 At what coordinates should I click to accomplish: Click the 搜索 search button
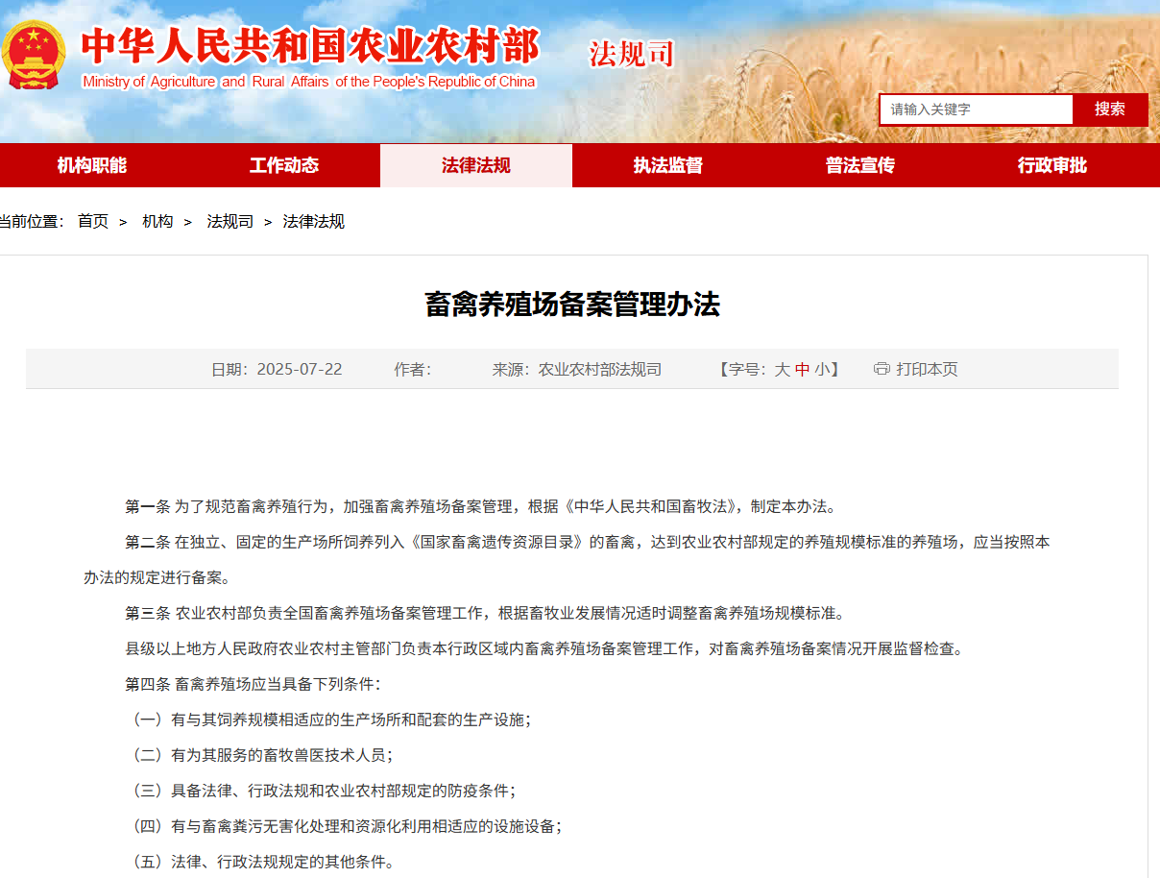[1109, 110]
